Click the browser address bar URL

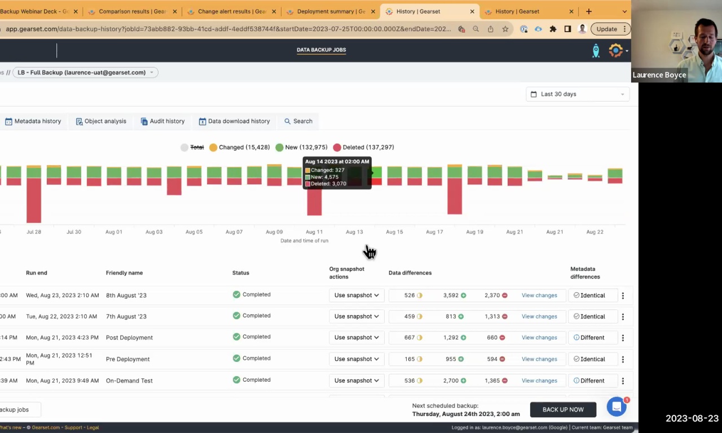pyautogui.click(x=228, y=29)
